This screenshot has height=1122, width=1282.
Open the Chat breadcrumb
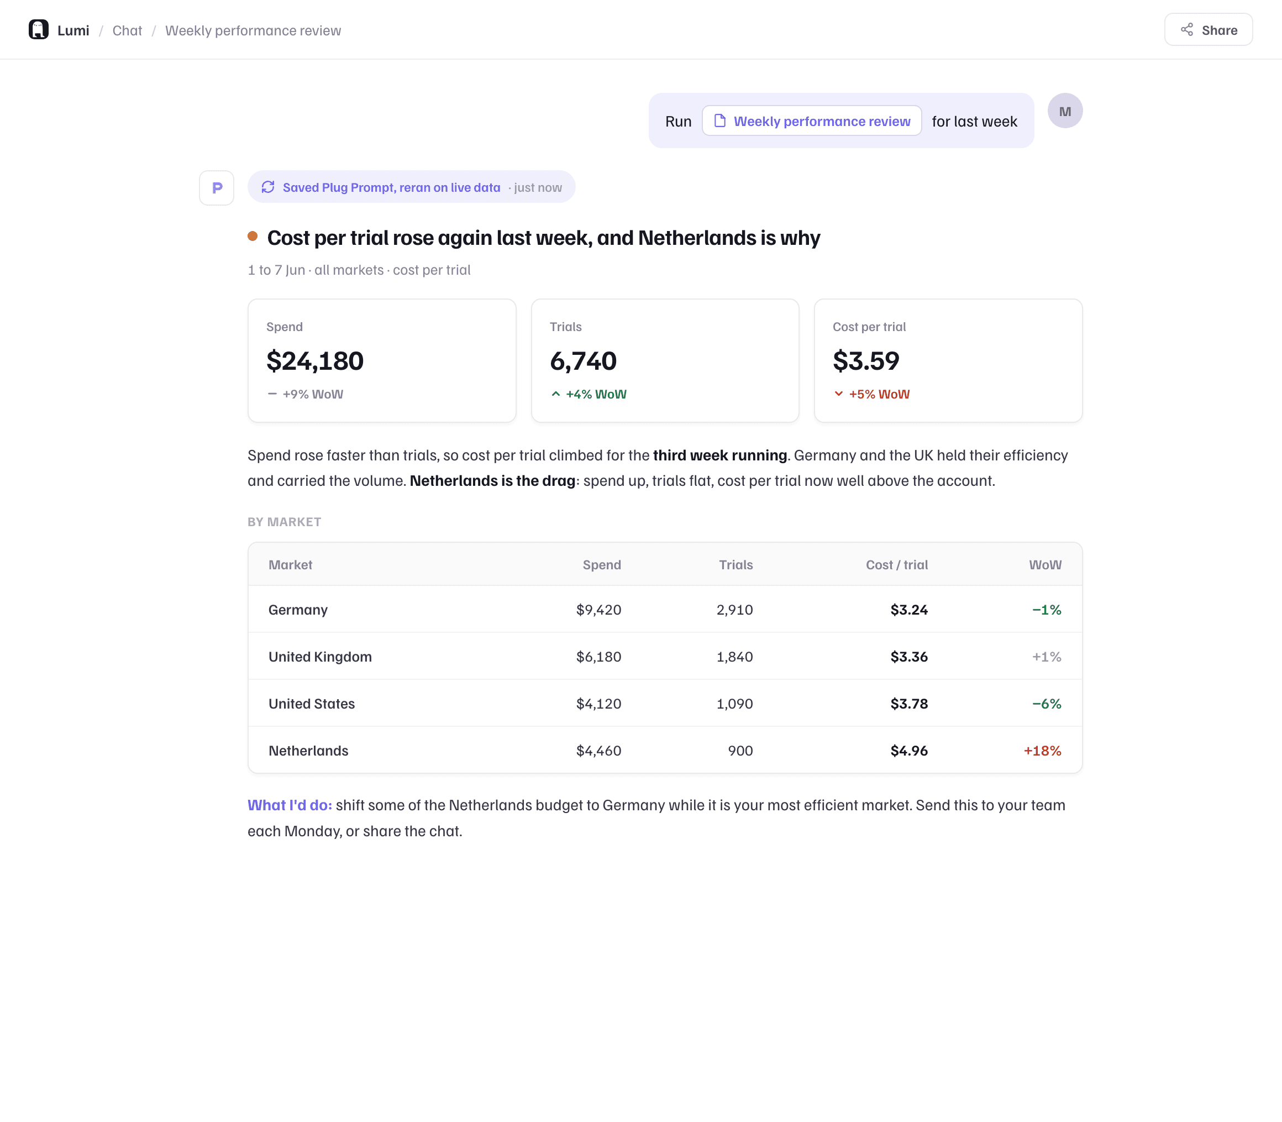pyautogui.click(x=127, y=30)
